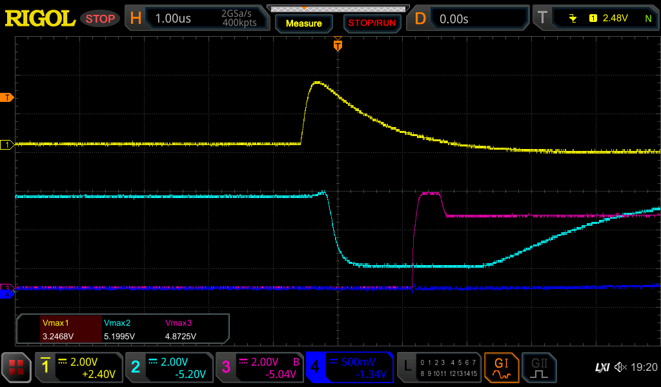Screen dimensions: 661x387
Task: Click the red STOP status indicator
Action: point(100,19)
